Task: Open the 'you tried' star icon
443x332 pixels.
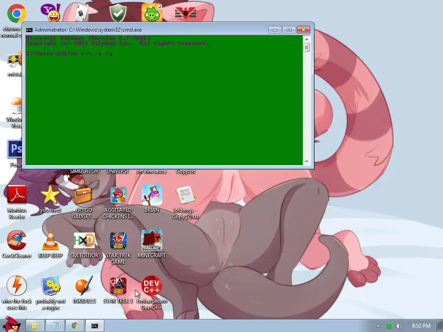Action: [x=50, y=195]
